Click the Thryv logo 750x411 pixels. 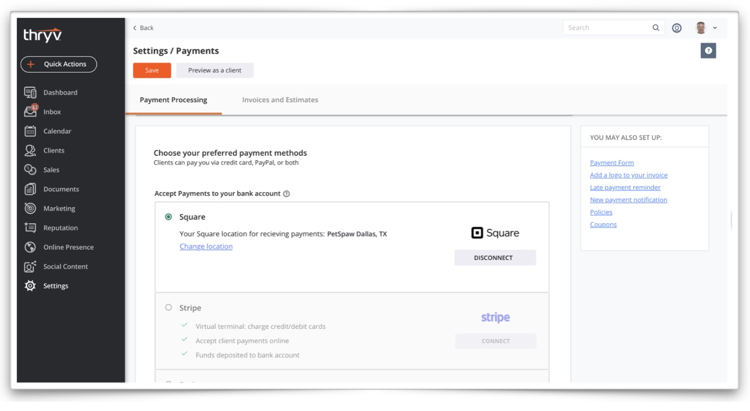(x=42, y=36)
